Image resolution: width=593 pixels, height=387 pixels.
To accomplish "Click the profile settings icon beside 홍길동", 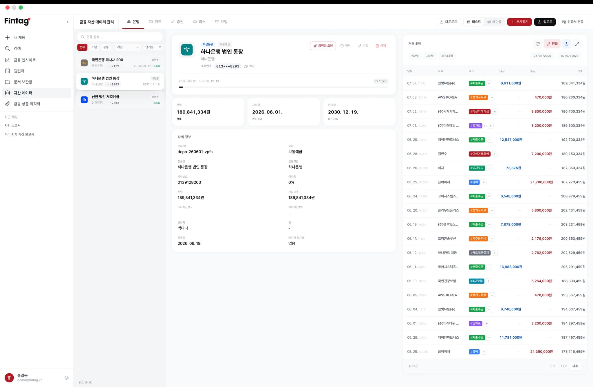I will point(67,378).
